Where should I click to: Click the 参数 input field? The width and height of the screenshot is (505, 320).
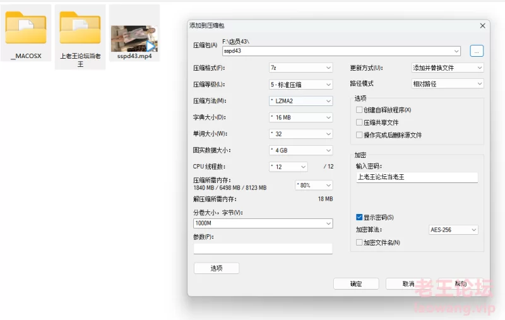coord(263,249)
